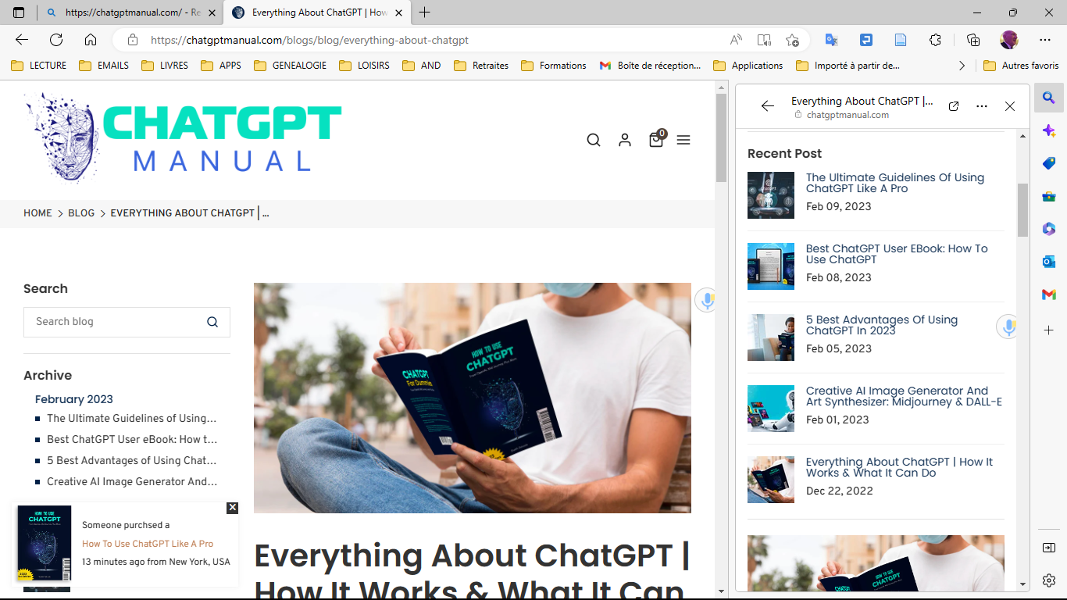The image size is (1067, 600).
Task: Switch to the chatgptmanual.com search tab
Action: coord(130,12)
